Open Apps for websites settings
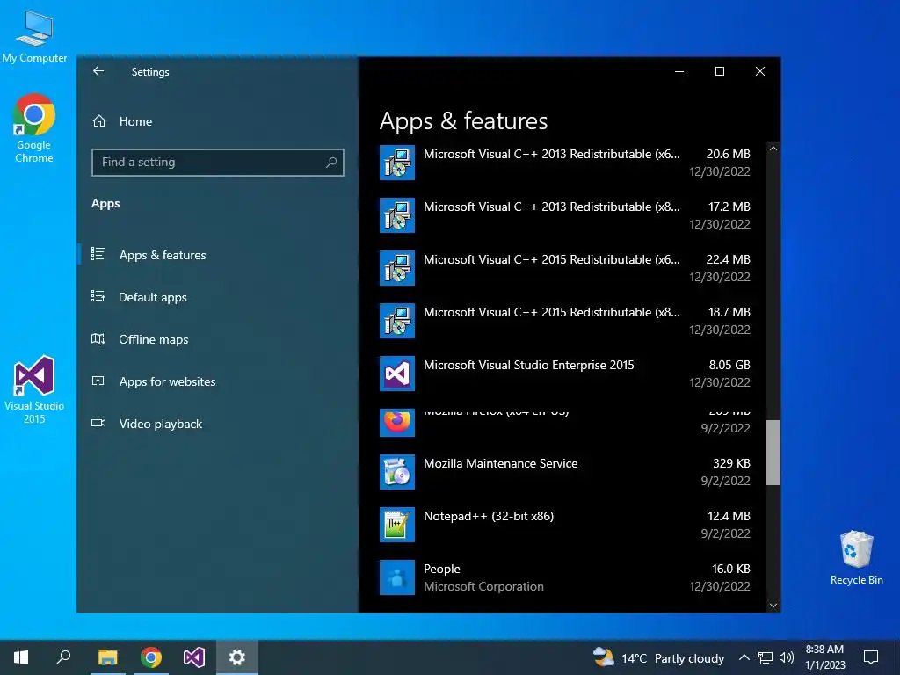The image size is (900, 675). pos(167,381)
